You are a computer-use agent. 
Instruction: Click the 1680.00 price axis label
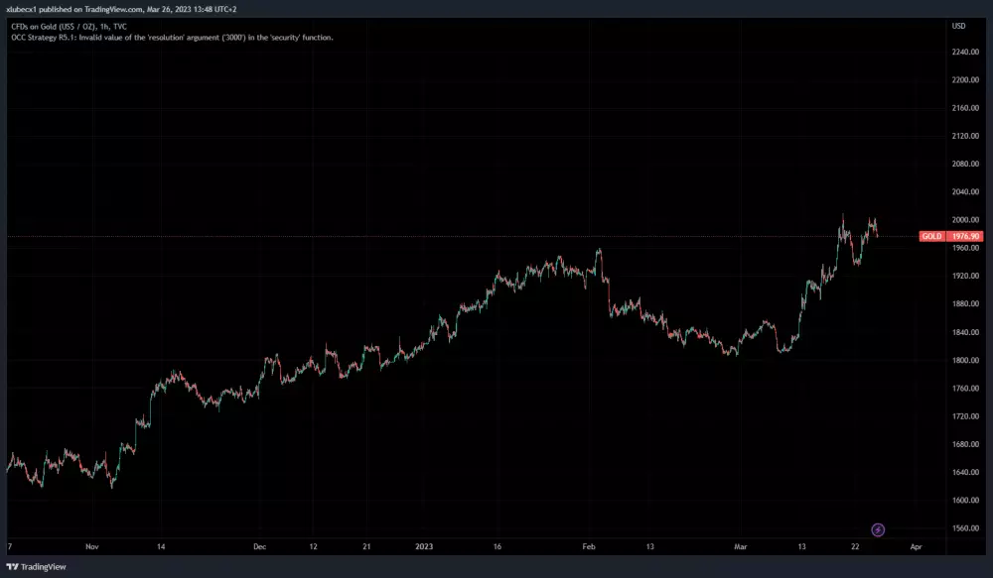coord(965,444)
